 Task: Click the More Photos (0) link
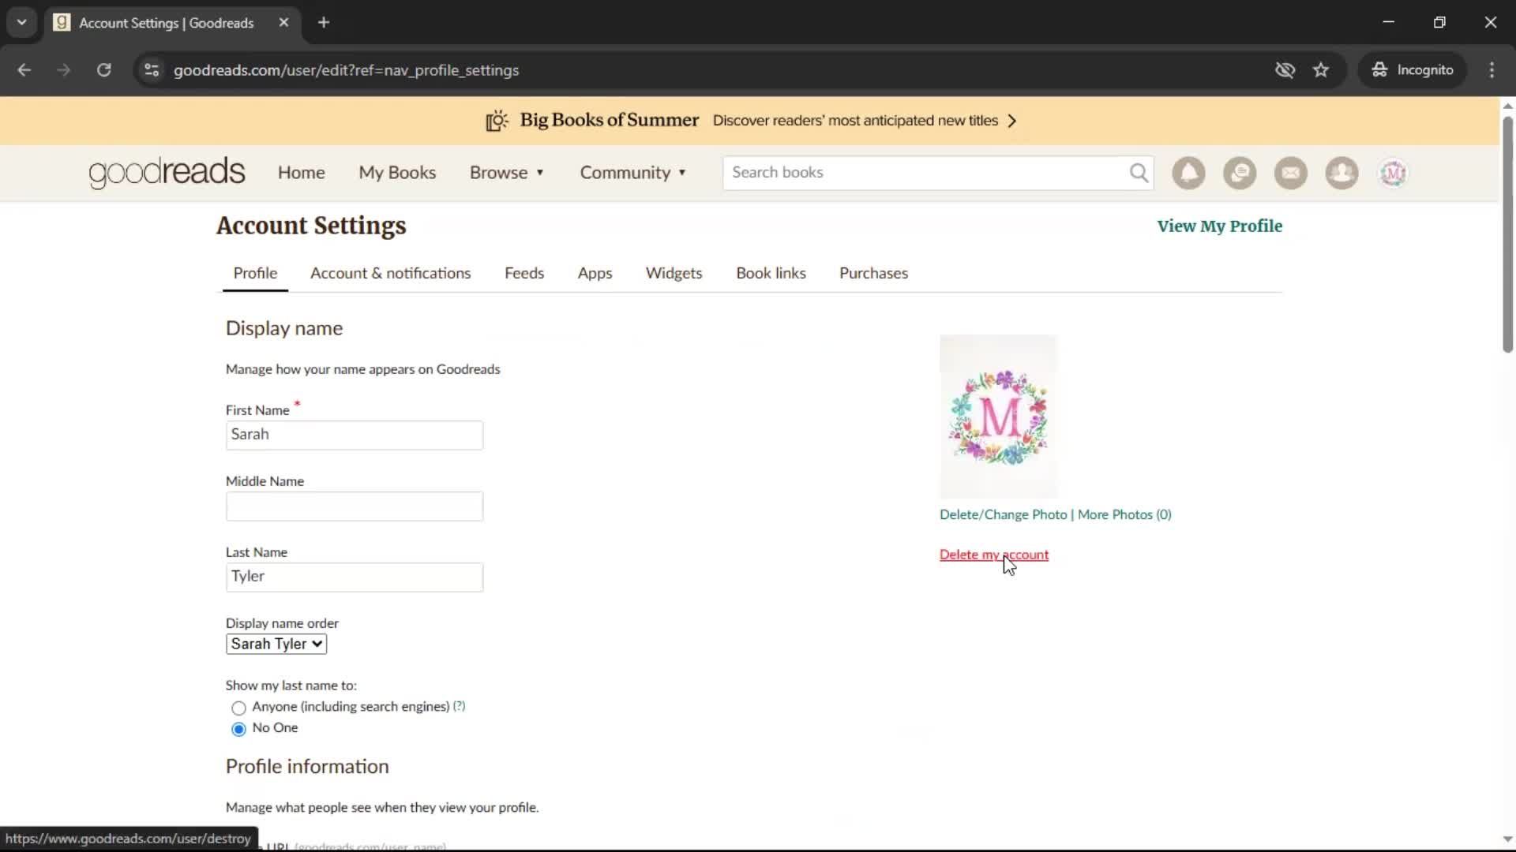[x=1124, y=514]
